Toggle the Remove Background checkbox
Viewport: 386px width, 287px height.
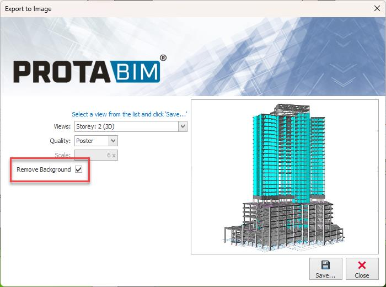[78, 169]
